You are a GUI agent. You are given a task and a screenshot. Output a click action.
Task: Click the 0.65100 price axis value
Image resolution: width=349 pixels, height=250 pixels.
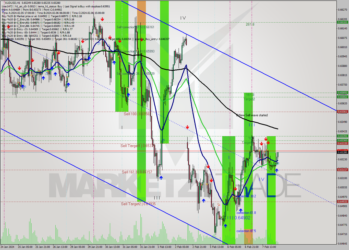342,178
